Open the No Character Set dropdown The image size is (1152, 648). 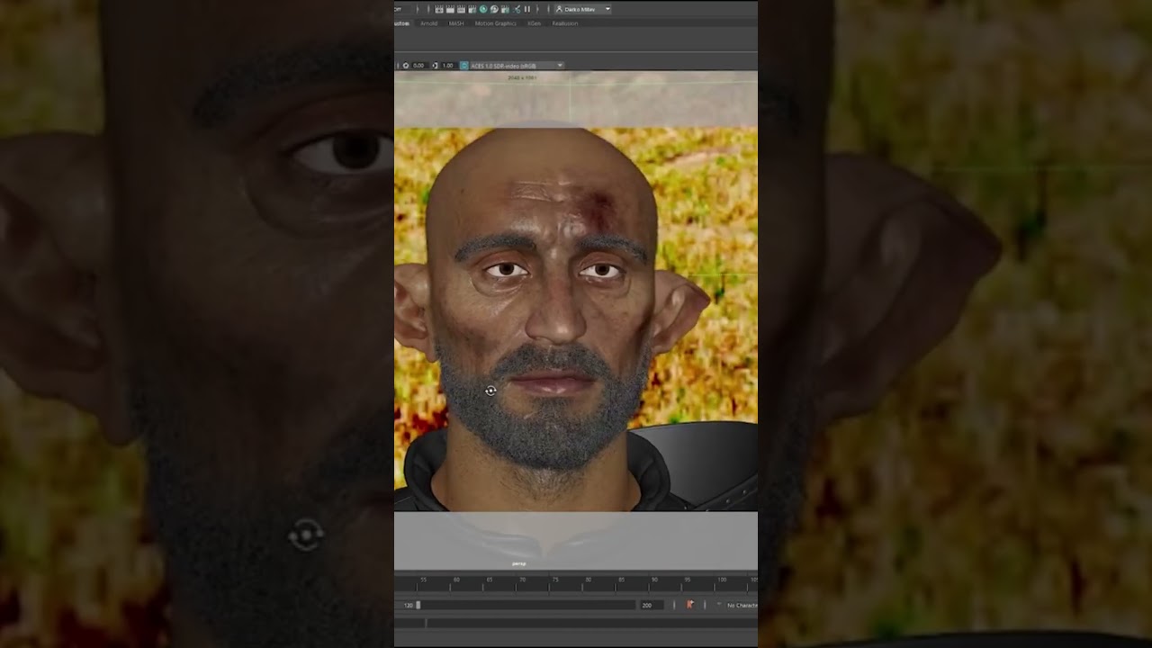(x=742, y=606)
